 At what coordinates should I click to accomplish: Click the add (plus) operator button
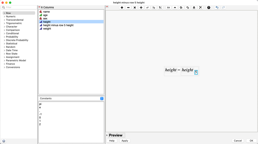(x=122, y=7)
